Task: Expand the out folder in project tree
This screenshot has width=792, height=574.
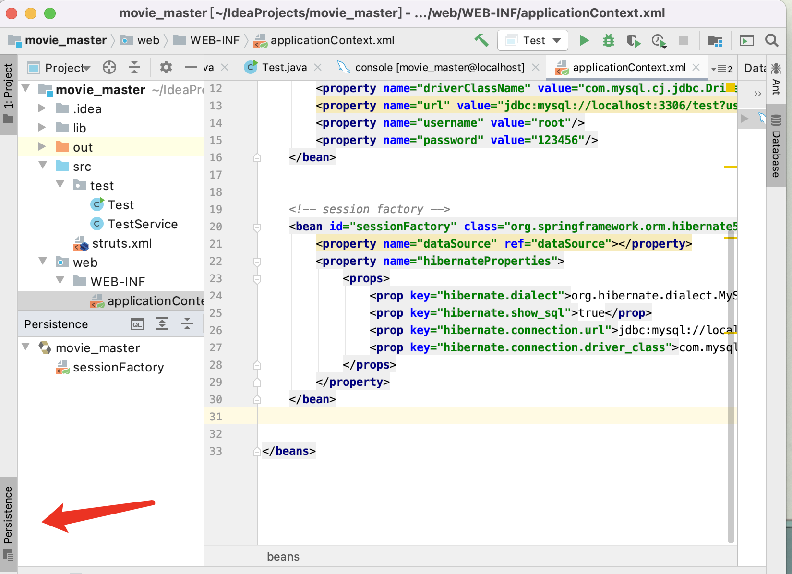Action: [x=42, y=147]
